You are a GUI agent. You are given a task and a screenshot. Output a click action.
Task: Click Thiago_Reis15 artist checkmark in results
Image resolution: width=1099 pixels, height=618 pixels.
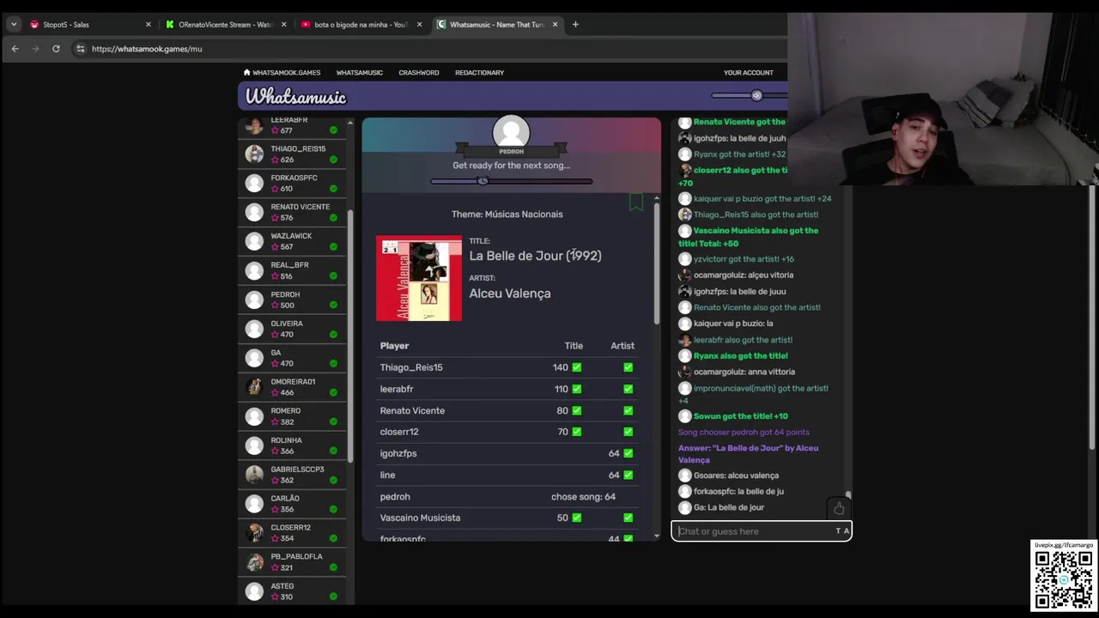click(628, 367)
